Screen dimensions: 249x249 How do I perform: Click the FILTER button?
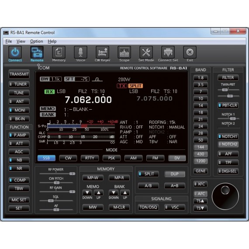coord(228,78)
